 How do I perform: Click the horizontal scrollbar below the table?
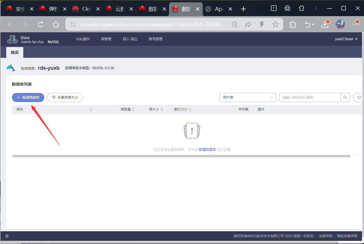click(181, 156)
